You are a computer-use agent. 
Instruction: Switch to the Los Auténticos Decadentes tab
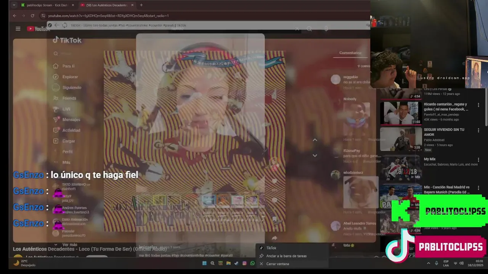[x=108, y=5]
